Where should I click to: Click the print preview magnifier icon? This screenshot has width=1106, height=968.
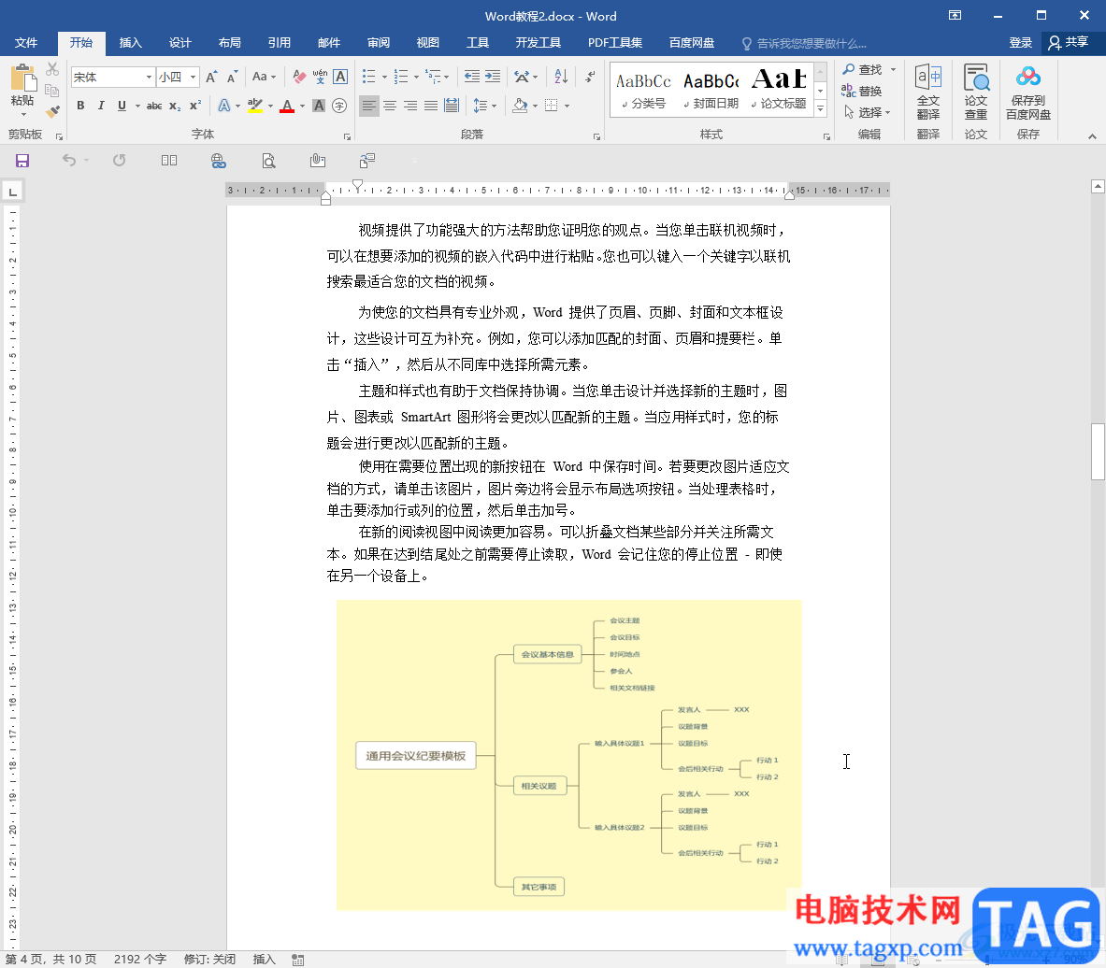[268, 161]
